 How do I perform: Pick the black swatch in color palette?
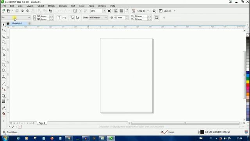(x=248, y=38)
